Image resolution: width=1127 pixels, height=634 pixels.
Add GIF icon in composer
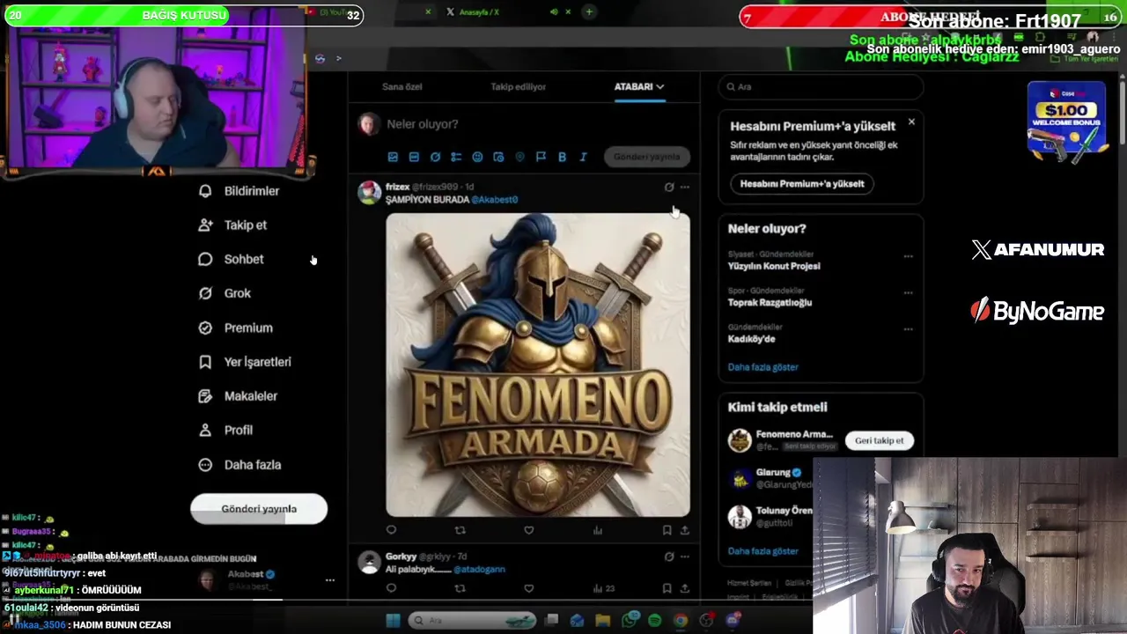coord(414,157)
